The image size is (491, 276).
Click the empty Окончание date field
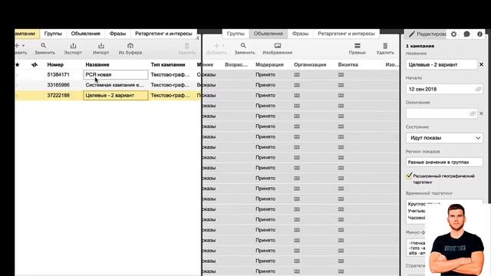pyautogui.click(x=442, y=113)
